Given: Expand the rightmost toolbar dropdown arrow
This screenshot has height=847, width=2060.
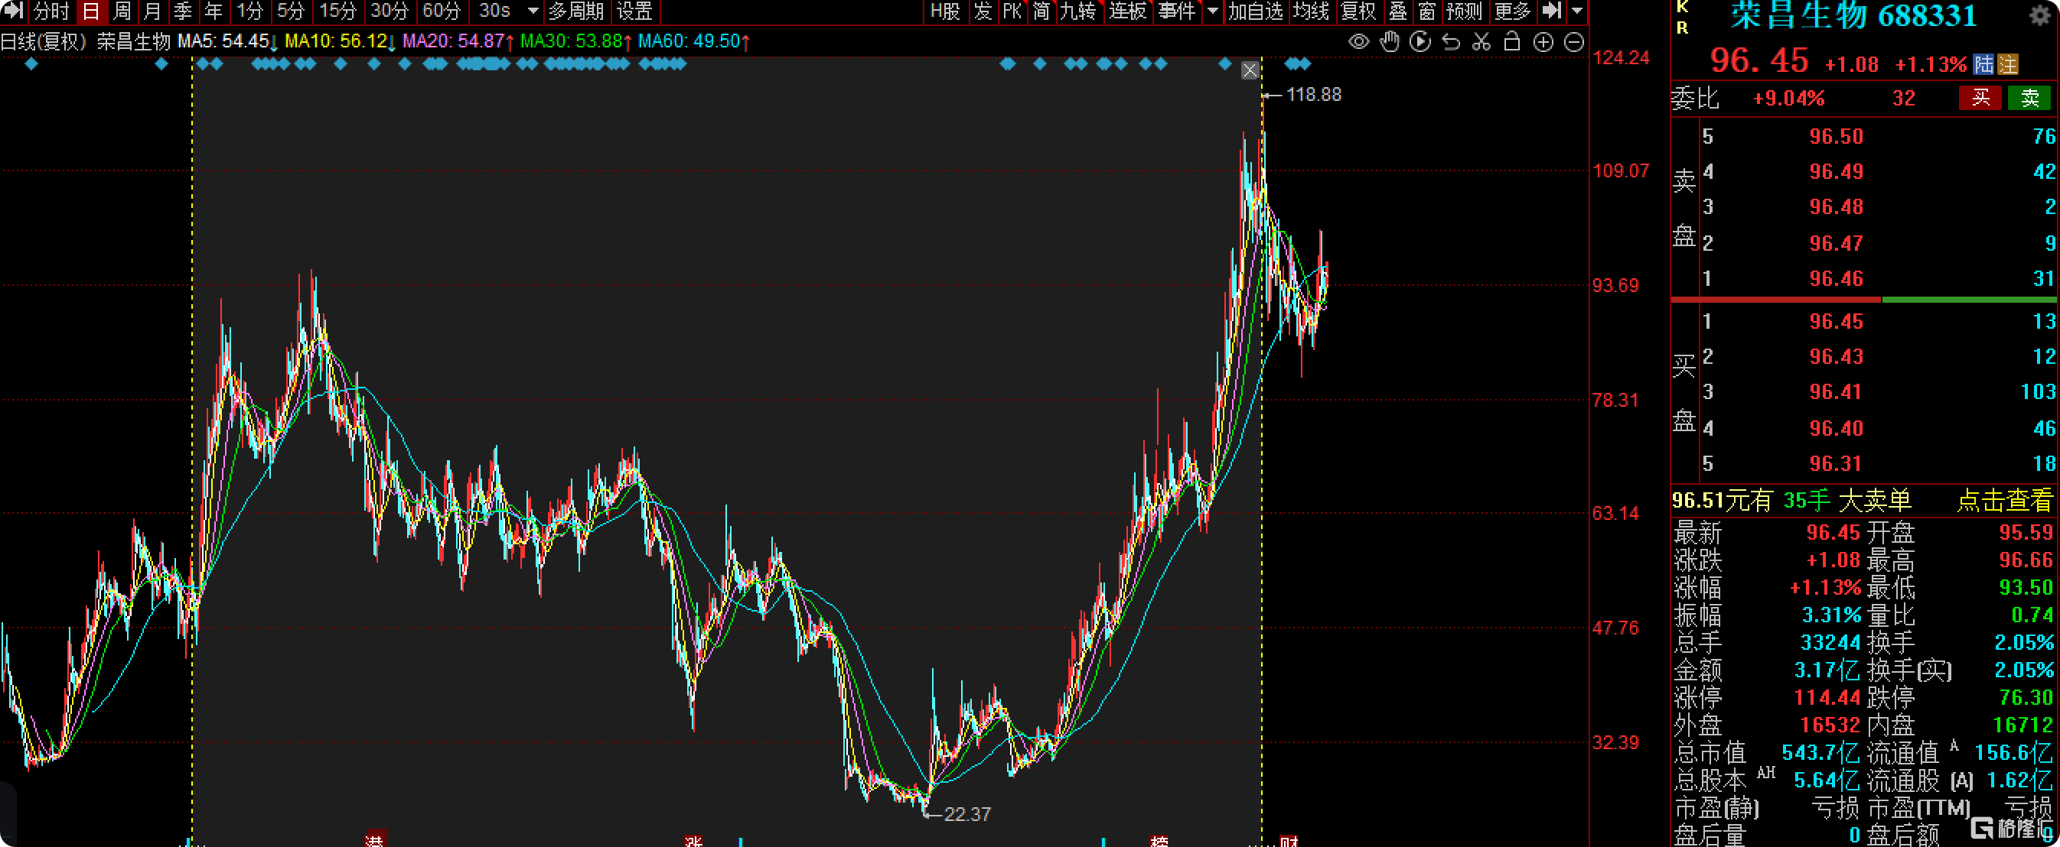Looking at the screenshot, I should pos(1577,11).
